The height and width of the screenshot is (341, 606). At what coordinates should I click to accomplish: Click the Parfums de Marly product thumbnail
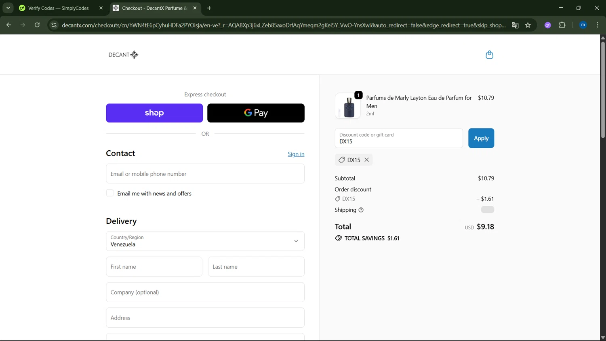tap(348, 106)
